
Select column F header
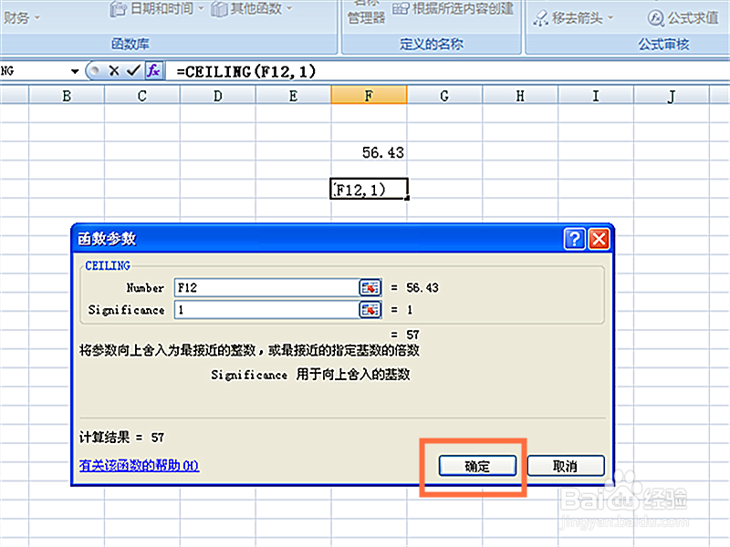pos(369,96)
